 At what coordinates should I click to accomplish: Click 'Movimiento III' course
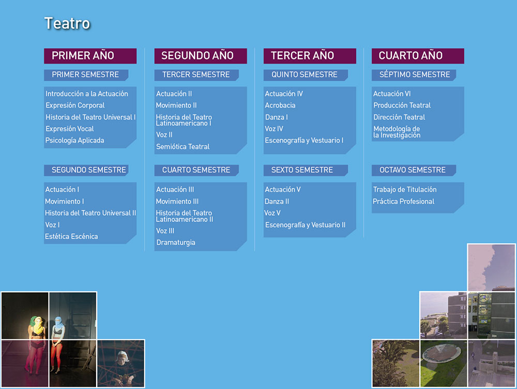point(177,202)
